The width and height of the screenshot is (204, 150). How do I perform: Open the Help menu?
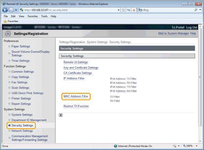(53, 16)
